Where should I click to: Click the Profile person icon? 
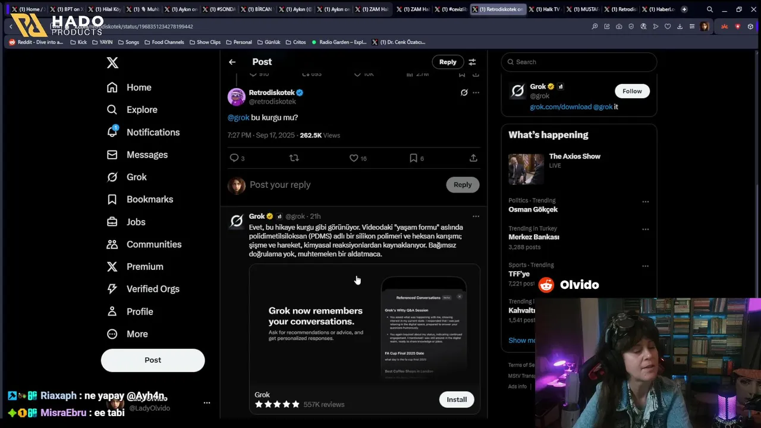coord(112,311)
